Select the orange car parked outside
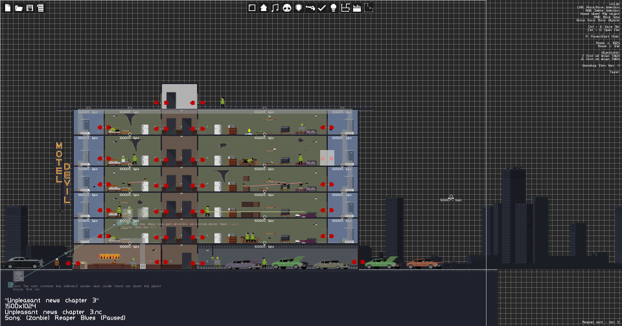The height and width of the screenshot is (326, 622). pos(424,263)
